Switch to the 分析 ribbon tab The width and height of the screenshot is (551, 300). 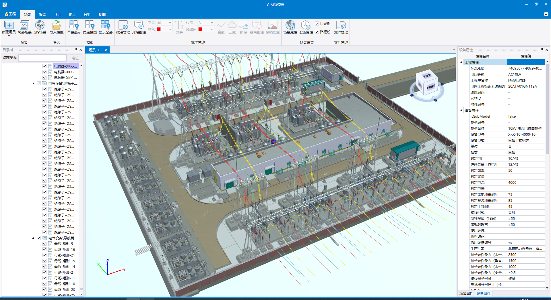click(87, 14)
